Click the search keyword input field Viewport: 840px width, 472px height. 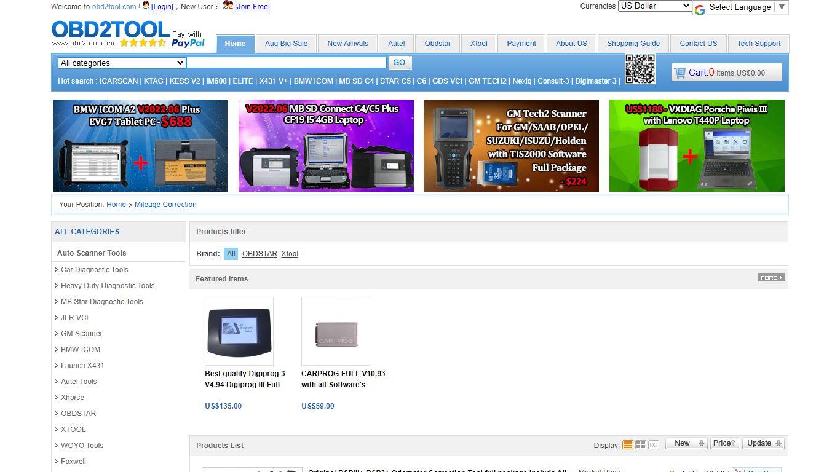pos(287,63)
